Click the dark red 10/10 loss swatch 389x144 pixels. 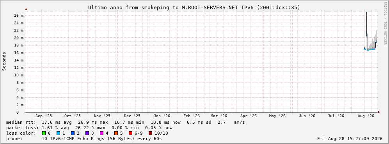(x=150, y=133)
